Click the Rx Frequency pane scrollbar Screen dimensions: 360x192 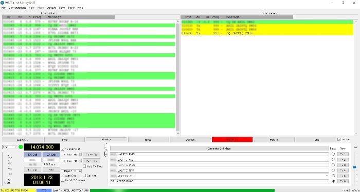point(356,77)
